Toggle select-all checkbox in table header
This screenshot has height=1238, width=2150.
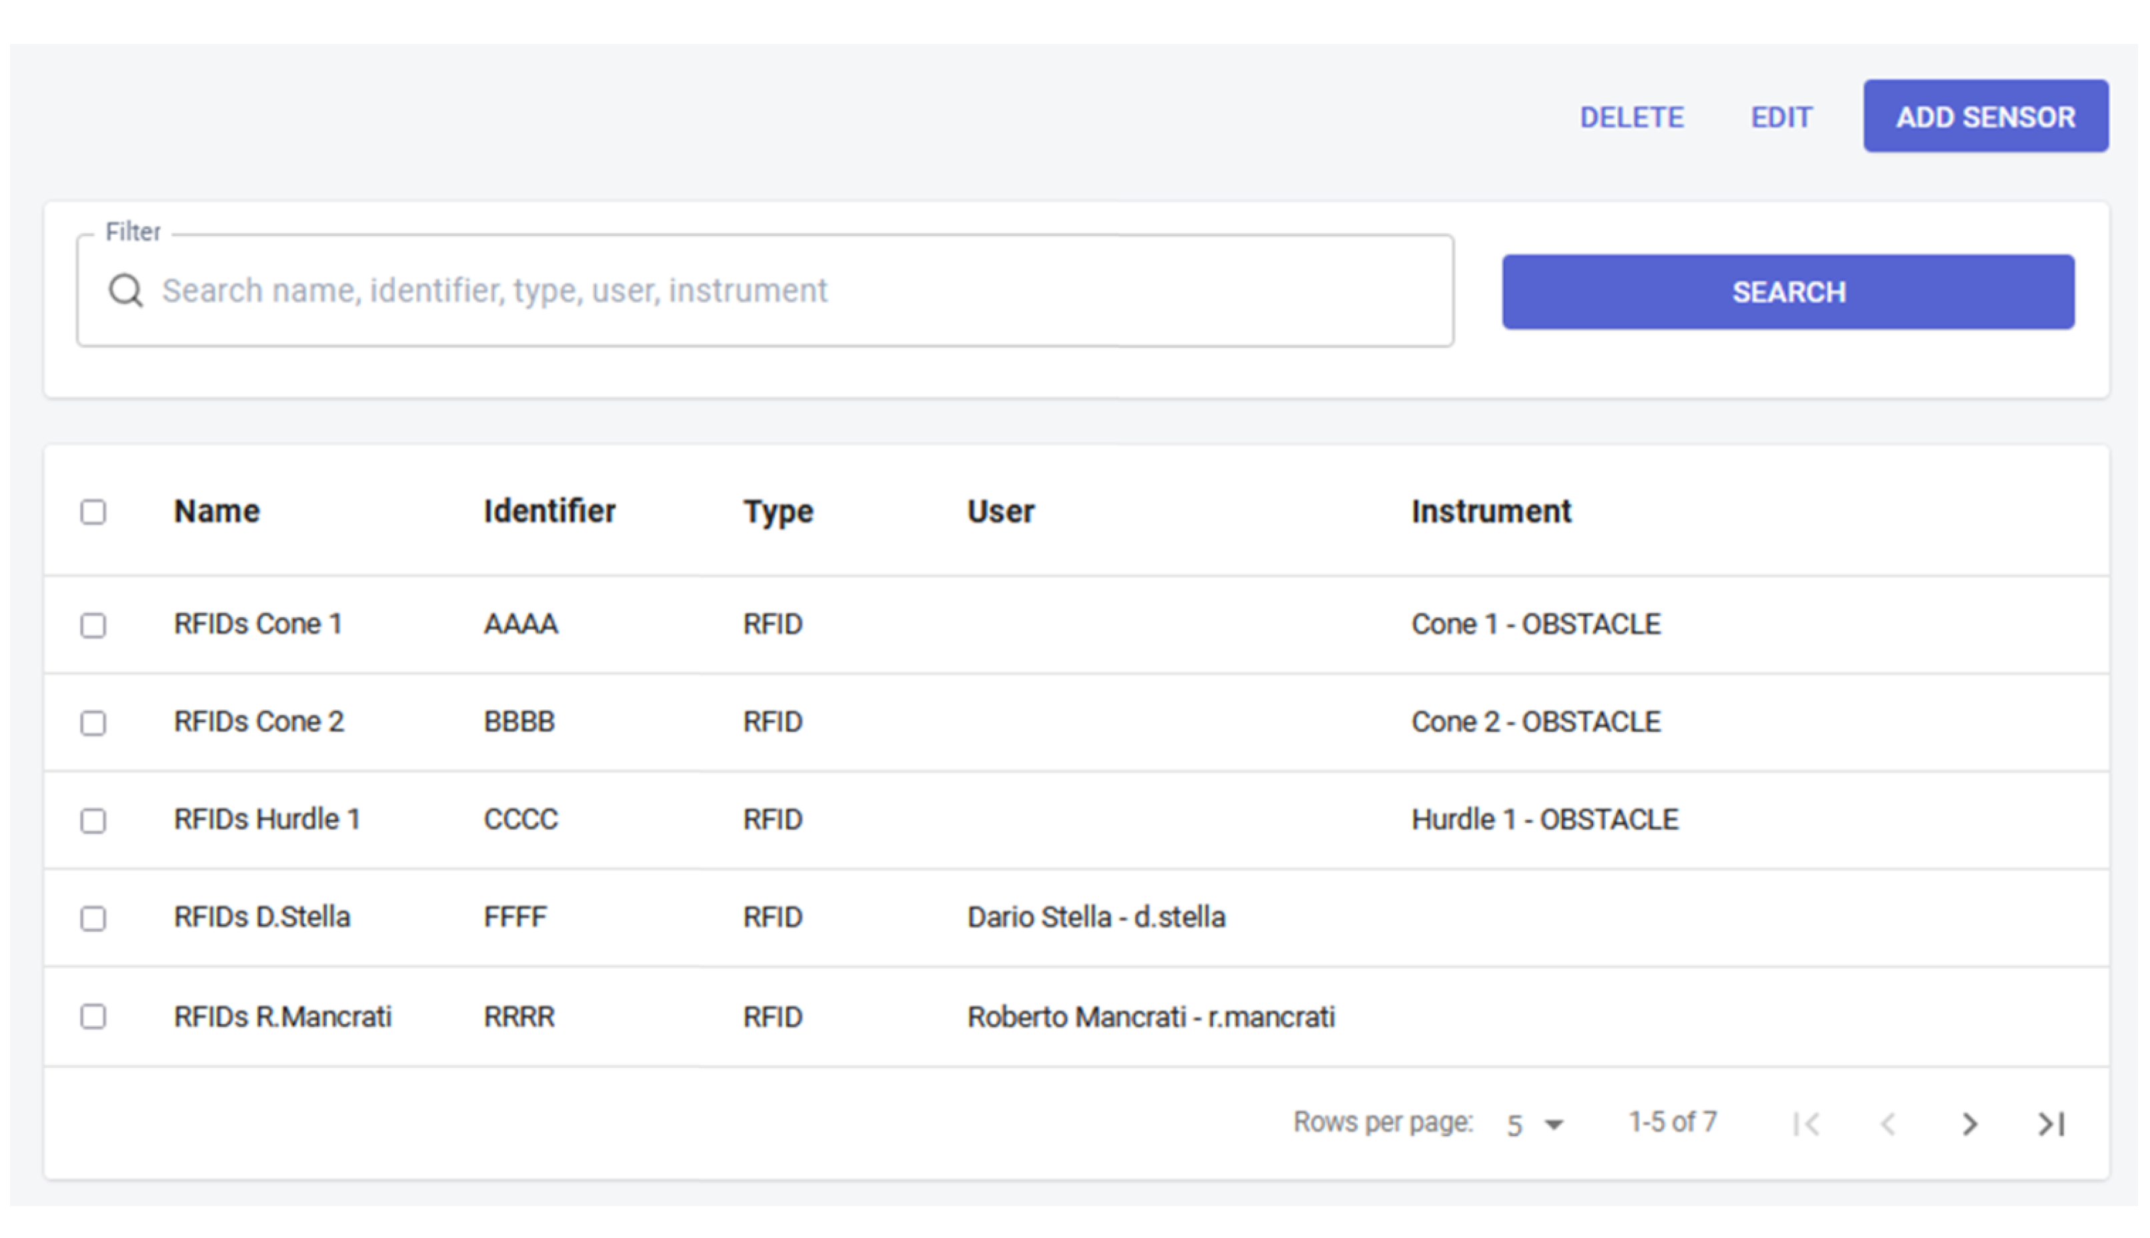tap(93, 512)
